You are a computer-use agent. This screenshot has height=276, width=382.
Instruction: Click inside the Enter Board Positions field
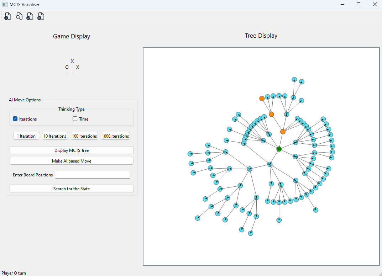[92, 175]
